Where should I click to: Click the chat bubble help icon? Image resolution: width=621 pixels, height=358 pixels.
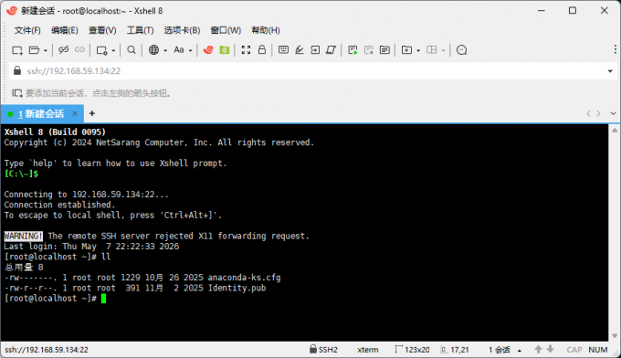click(x=461, y=50)
